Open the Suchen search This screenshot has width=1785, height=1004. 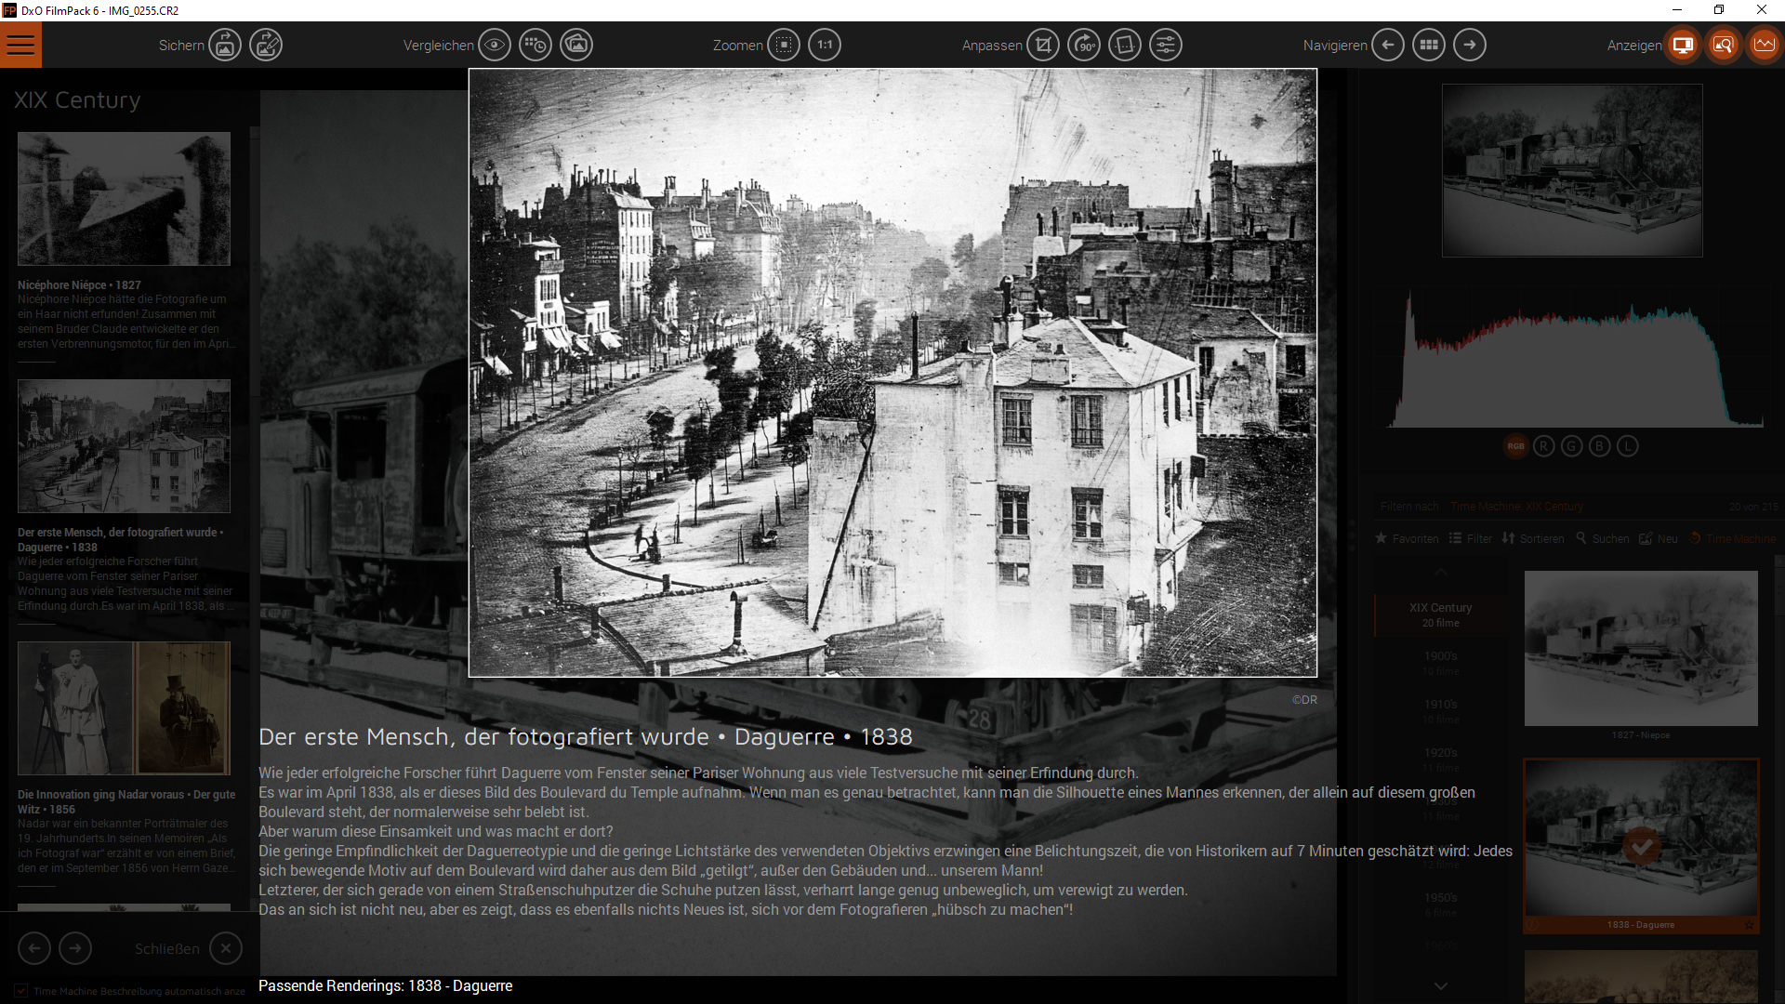click(1602, 538)
